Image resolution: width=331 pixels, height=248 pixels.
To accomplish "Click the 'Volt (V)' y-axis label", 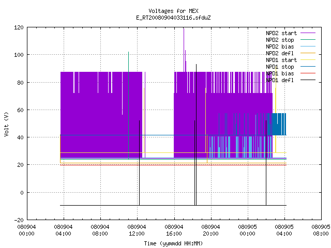I will coord(6,124).
